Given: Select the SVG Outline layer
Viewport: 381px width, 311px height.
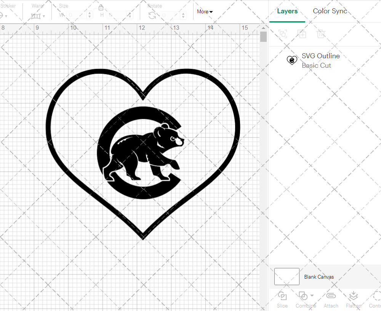Looking at the screenshot, I should (x=320, y=61).
